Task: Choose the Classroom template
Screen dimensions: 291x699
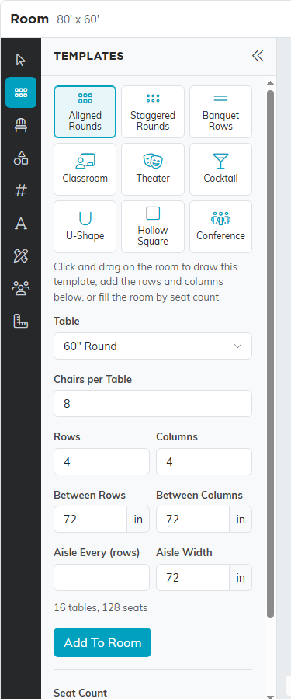Action: tap(85, 169)
